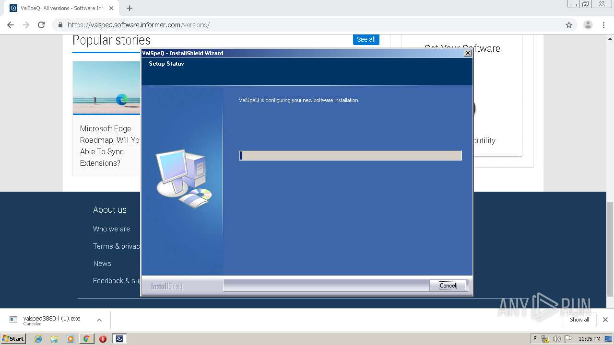Go forward in Chrome
This screenshot has height=345, width=614.
pyautogui.click(x=26, y=25)
